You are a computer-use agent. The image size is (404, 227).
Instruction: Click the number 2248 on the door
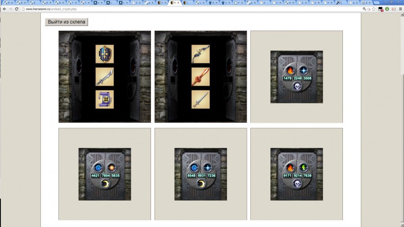point(297,78)
